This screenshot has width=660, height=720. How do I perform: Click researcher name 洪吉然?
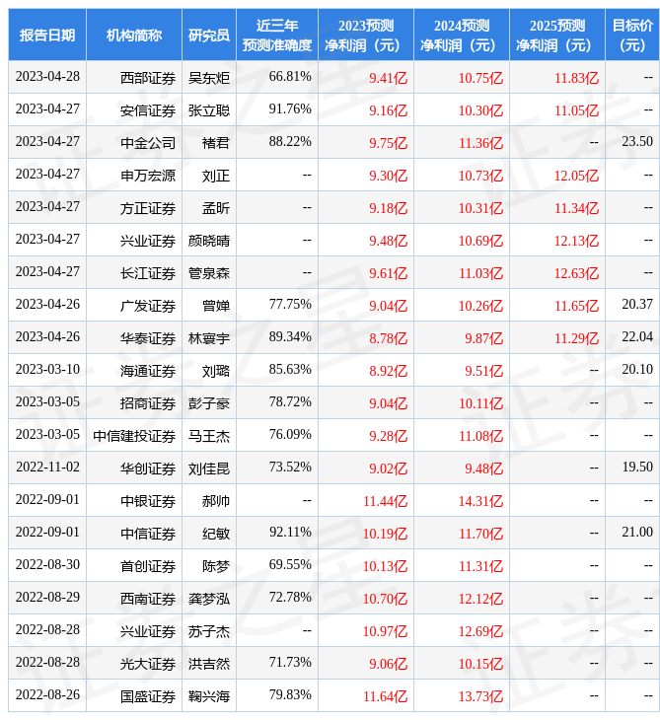209,665
